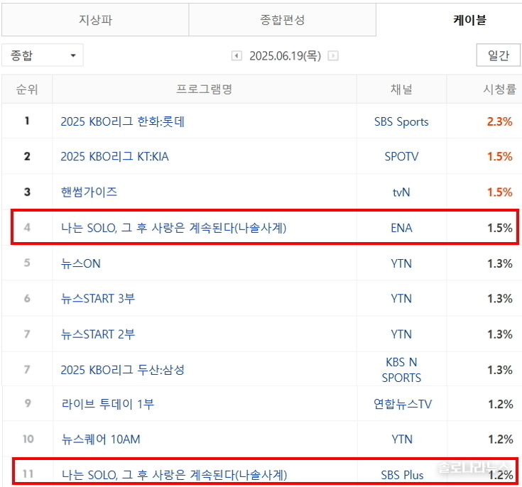This screenshot has width=522, height=487.
Task: Open rank 4 나솔사계 program link
Action: tap(173, 228)
